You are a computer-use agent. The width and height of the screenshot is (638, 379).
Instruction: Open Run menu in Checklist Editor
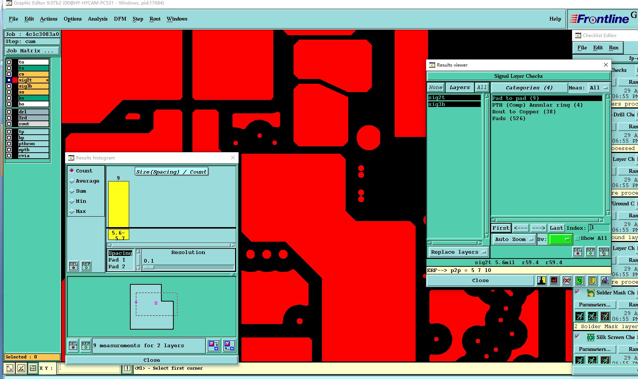[614, 48]
